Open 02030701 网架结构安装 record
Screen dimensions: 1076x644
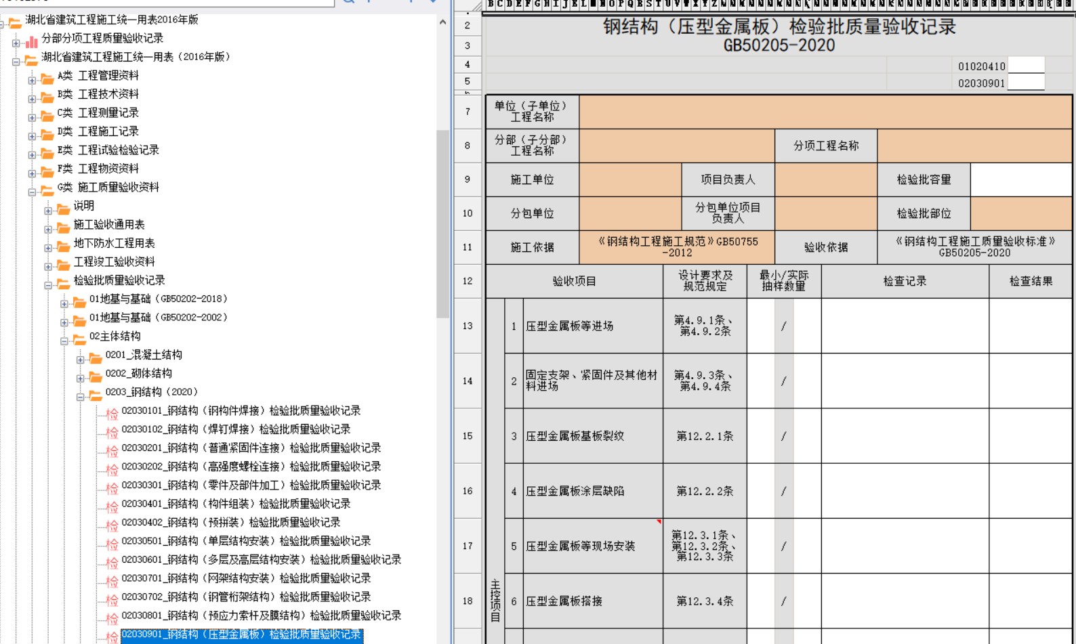point(247,578)
